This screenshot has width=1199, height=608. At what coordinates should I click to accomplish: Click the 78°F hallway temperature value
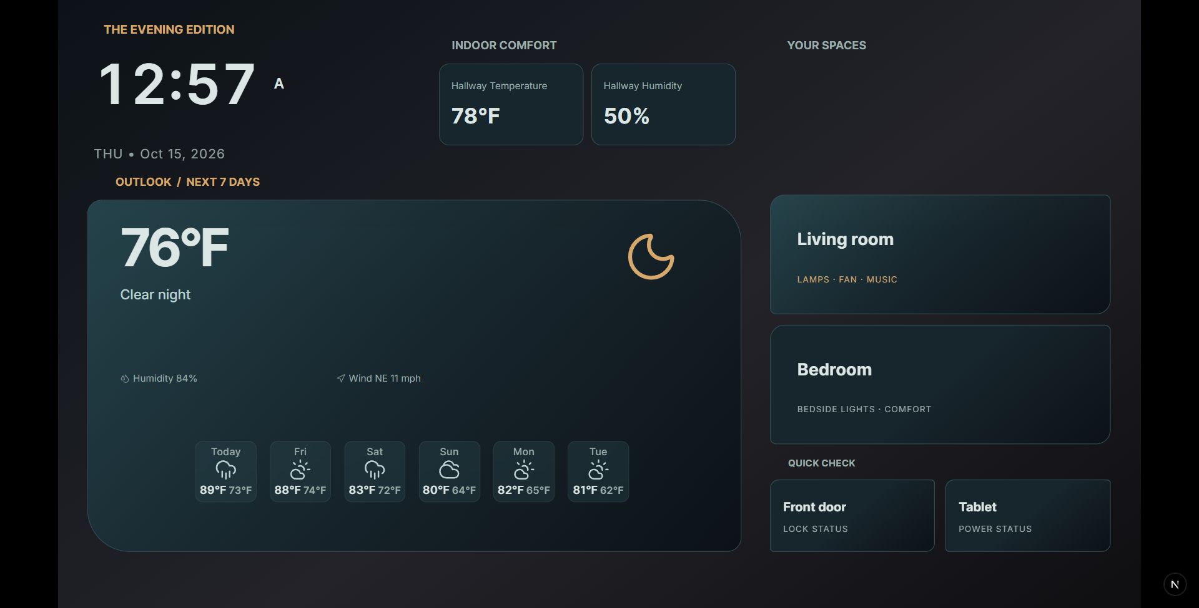point(476,116)
